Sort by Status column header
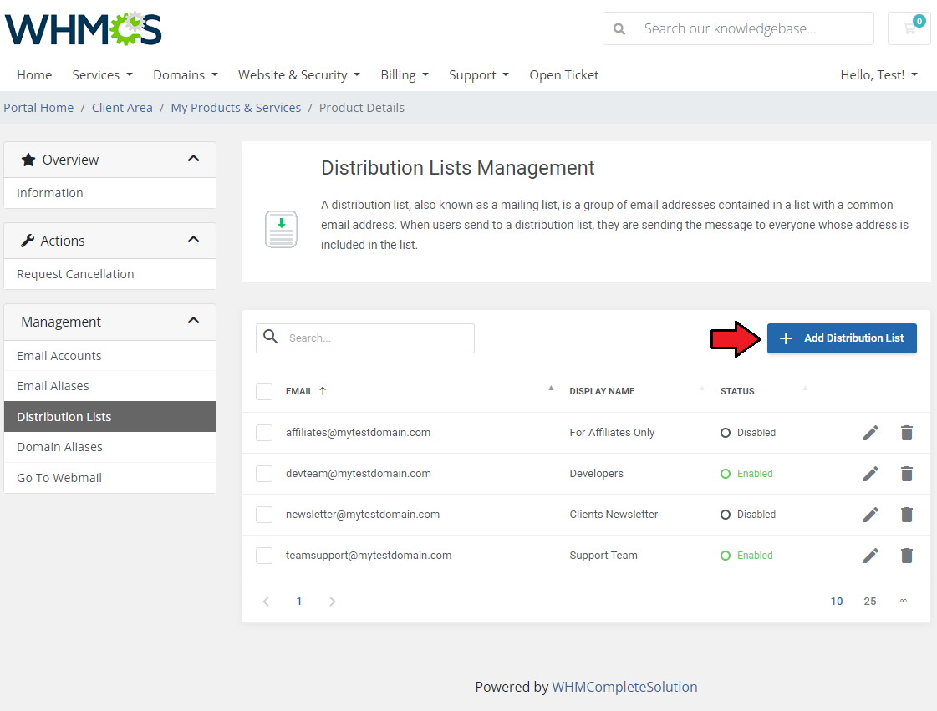Viewport: 937px width, 711px height. tap(737, 391)
